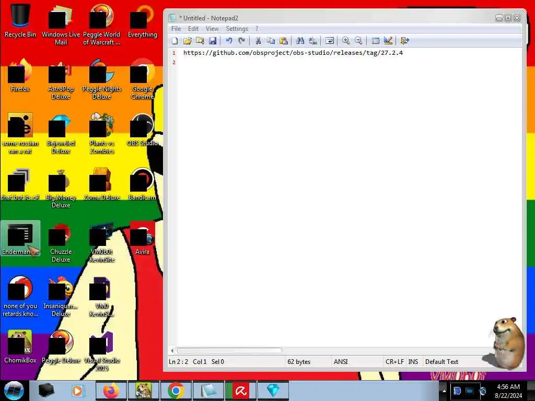Screen dimensions: 535x401
Task: Toggle word wrap toolbar icon
Action: point(330,41)
